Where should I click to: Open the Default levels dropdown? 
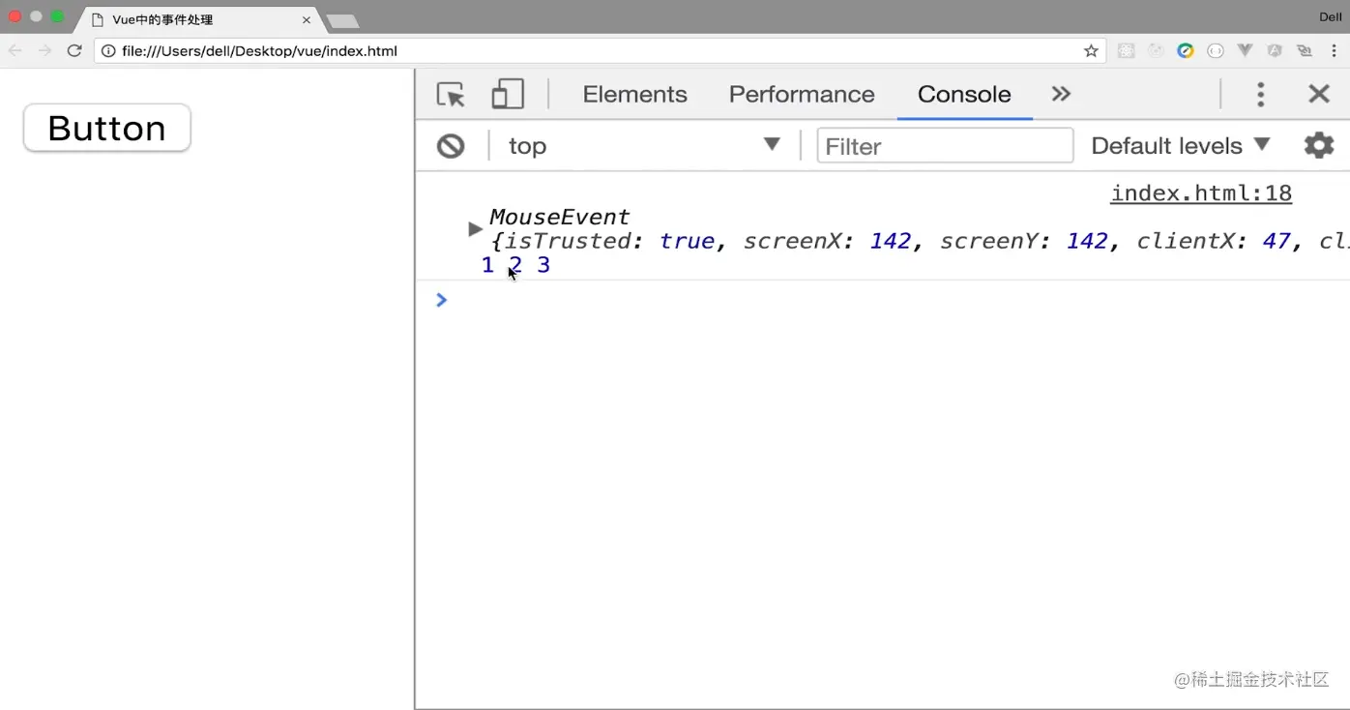(x=1180, y=145)
